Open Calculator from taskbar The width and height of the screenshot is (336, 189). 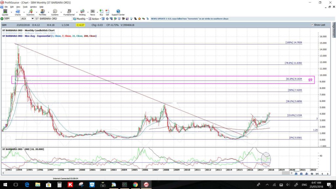click(x=59, y=184)
